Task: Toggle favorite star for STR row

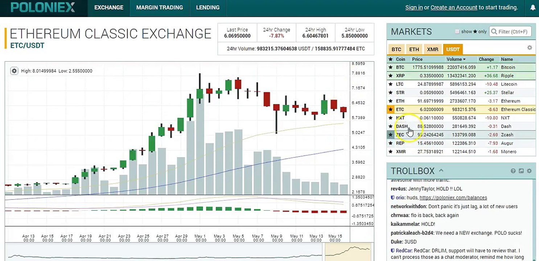Action: coord(391,93)
